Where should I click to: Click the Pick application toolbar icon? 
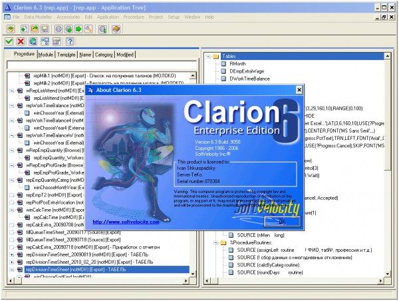click(x=11, y=29)
